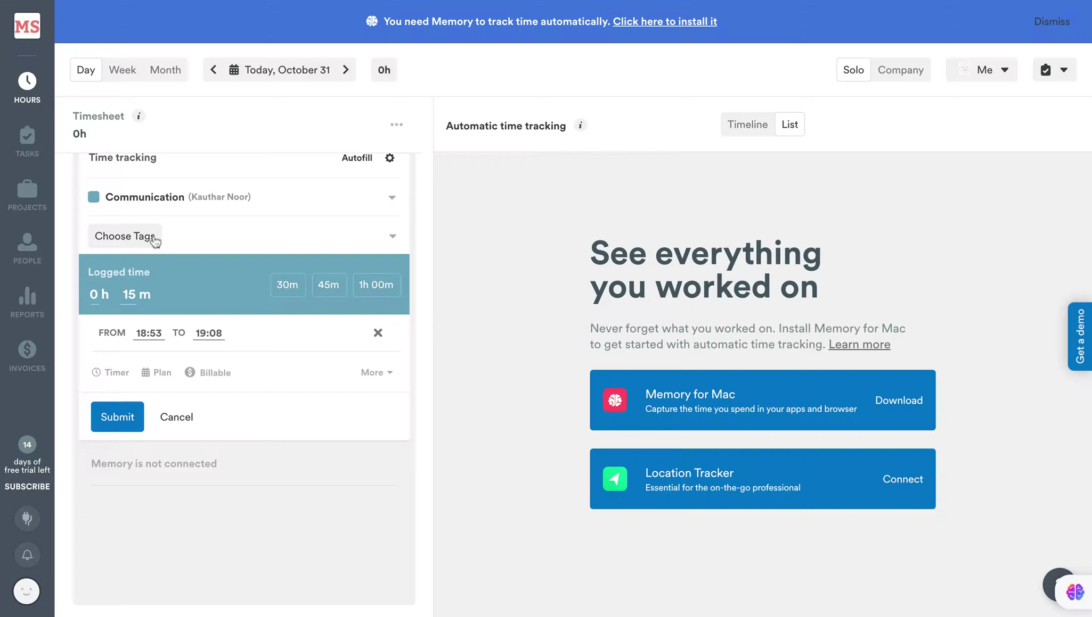Open calendar date picker icon
This screenshot has height=617, width=1092.
[234, 70]
